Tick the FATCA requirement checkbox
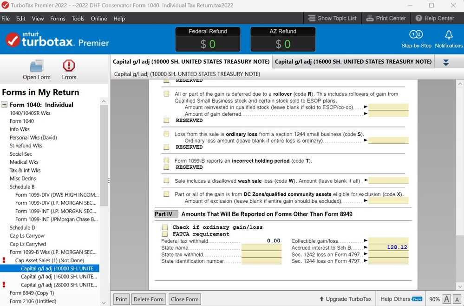464x306 pixels. [x=165, y=234]
